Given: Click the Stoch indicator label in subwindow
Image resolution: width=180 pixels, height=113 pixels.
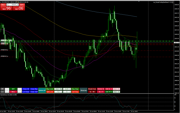Looking at the screenshot, I should [9, 95].
